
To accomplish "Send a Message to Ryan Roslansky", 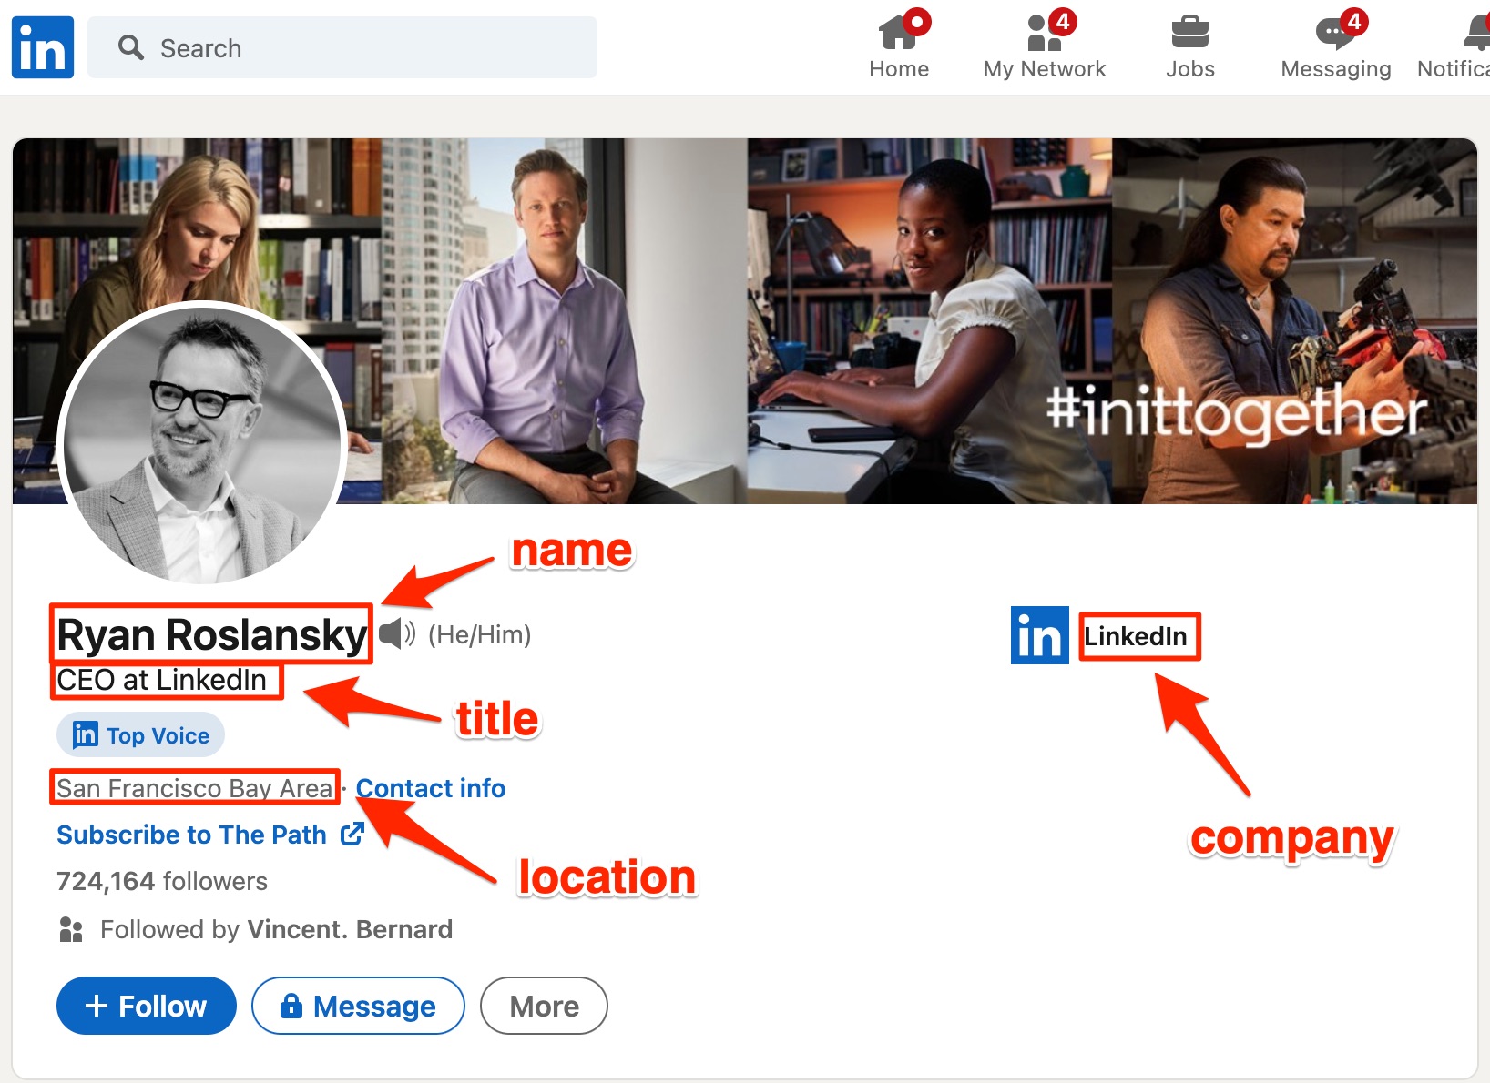I will tap(358, 1006).
